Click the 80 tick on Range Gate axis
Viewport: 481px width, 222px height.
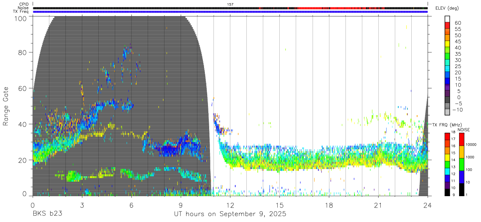(x=22, y=52)
